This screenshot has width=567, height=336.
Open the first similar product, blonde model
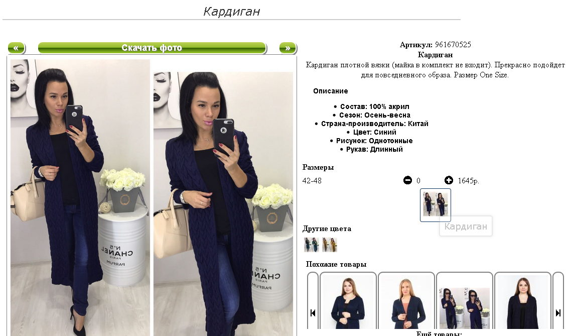[x=348, y=301]
